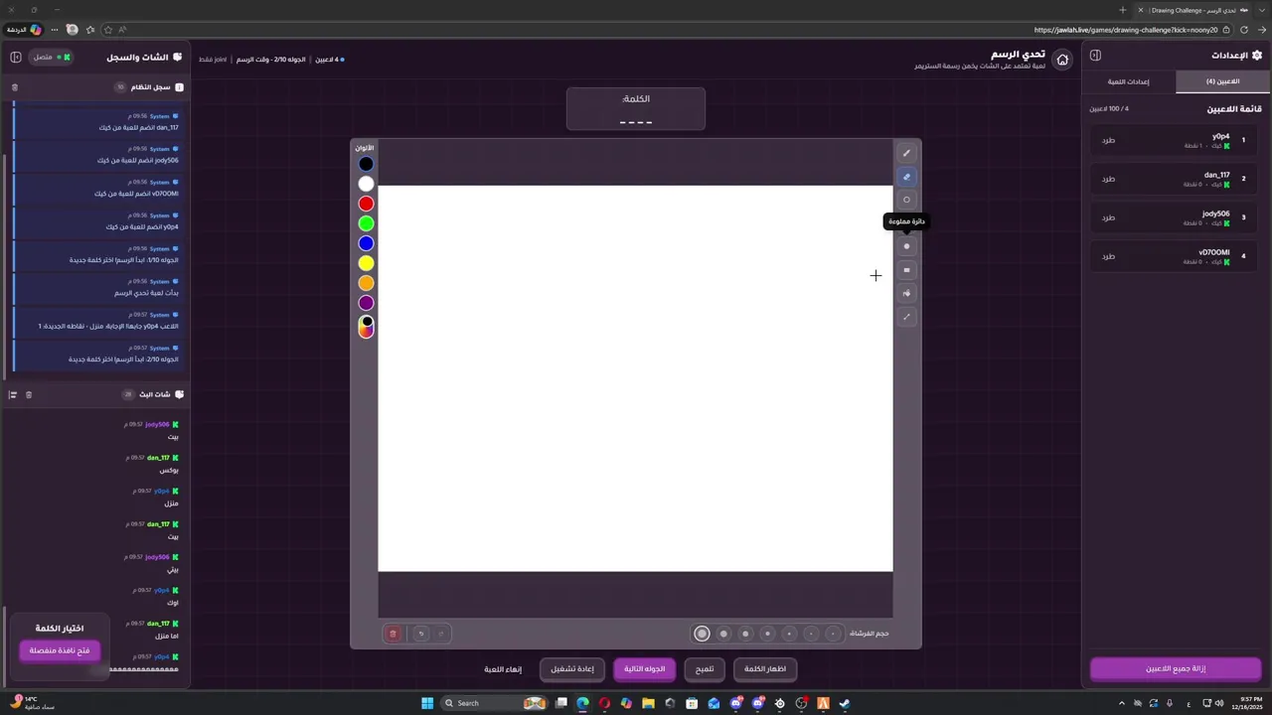Collapse the chat and log panel
The width and height of the screenshot is (1272, 715).
click(x=16, y=57)
